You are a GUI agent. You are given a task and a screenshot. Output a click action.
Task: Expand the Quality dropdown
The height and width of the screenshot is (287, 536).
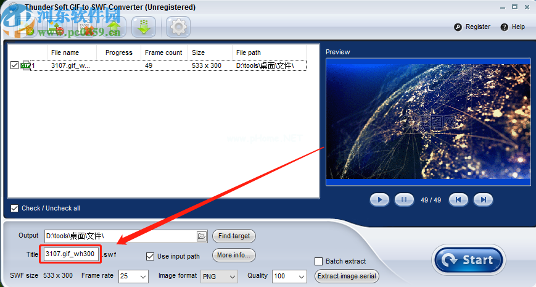[300, 277]
